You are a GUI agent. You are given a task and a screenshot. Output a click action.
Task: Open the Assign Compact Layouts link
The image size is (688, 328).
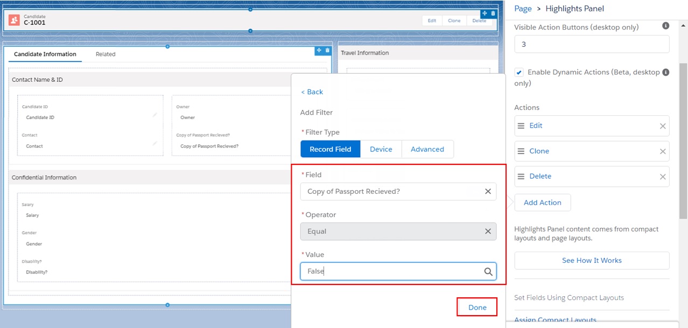(x=555, y=319)
